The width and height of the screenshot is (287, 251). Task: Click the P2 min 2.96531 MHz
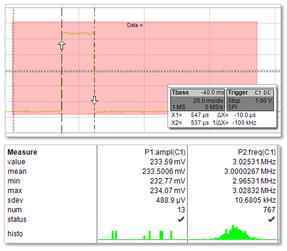click(254, 181)
